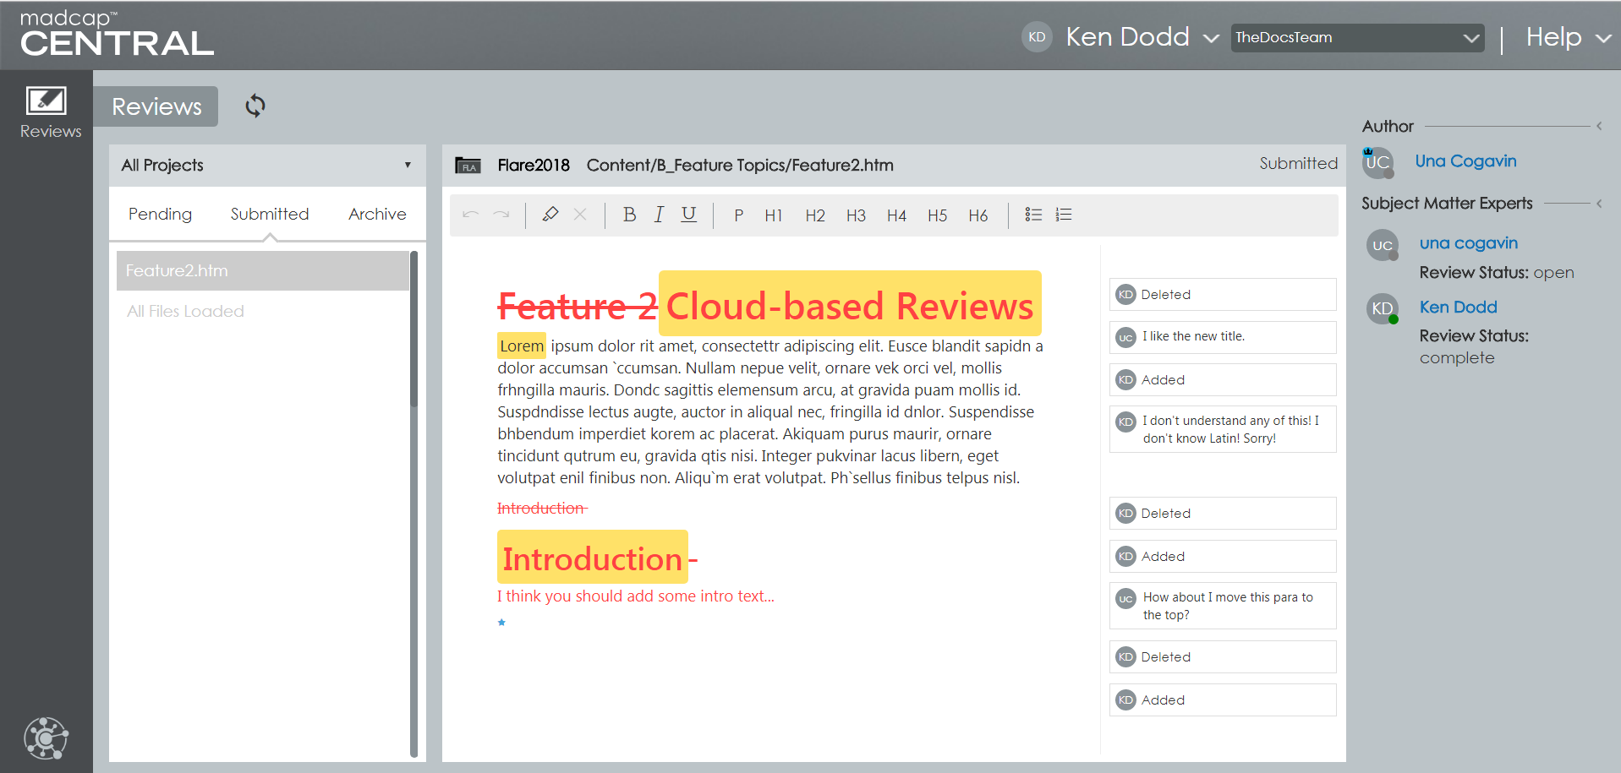
Task: Insert a numbered list
Action: click(1064, 215)
